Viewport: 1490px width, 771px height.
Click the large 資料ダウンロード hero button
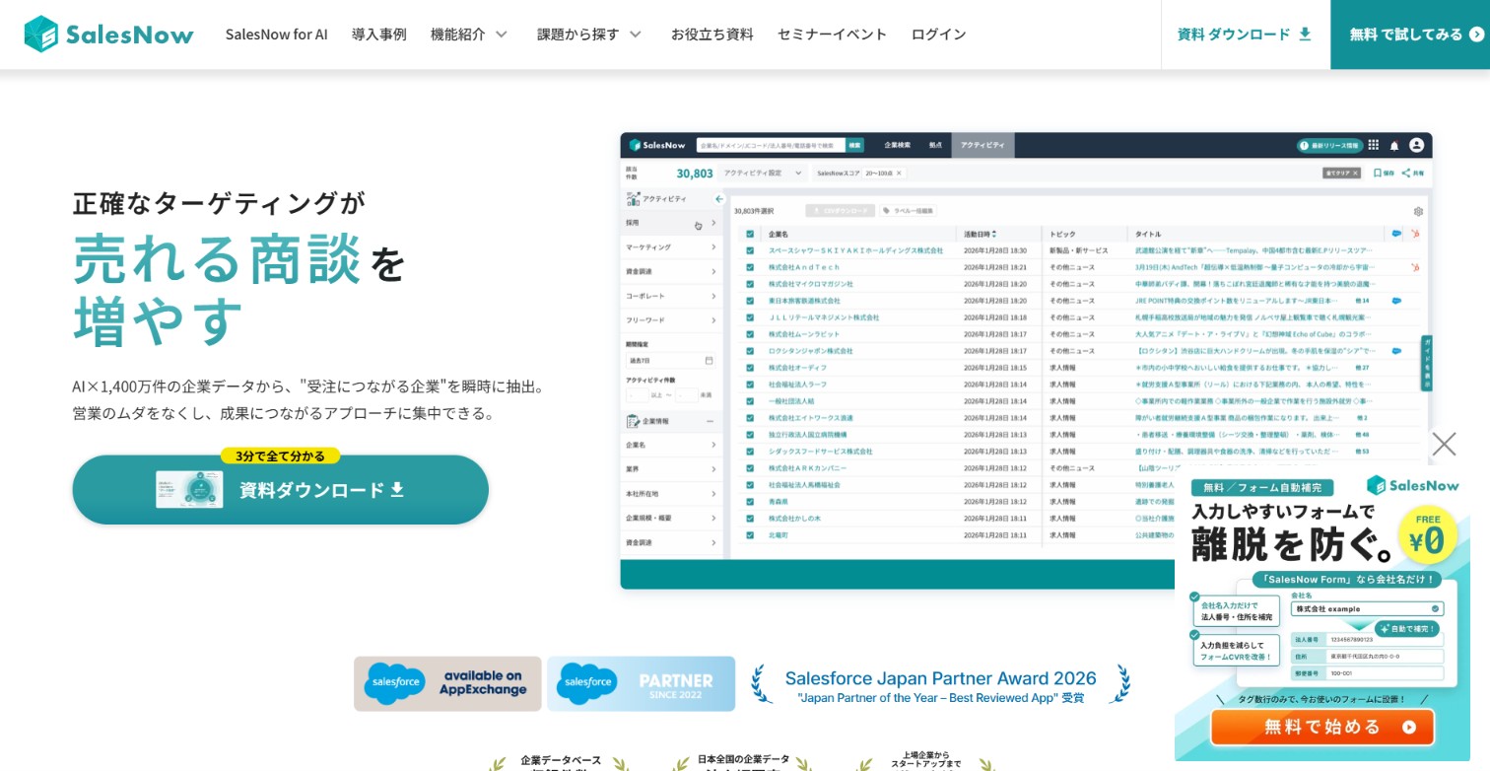(281, 490)
